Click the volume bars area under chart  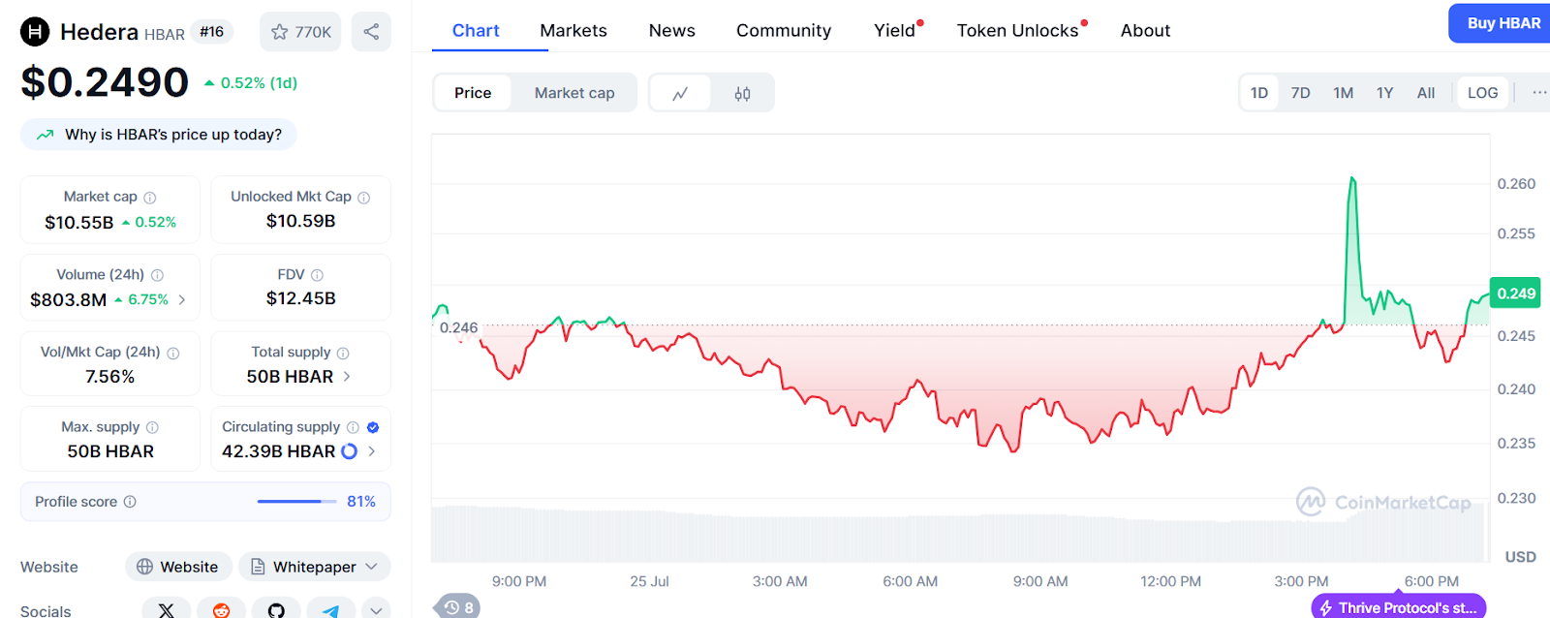959,533
